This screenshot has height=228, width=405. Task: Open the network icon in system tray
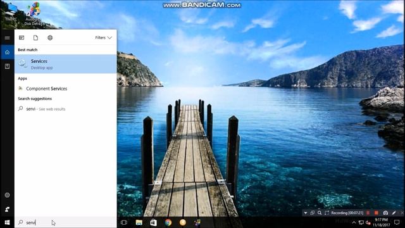pyautogui.click(x=361, y=222)
